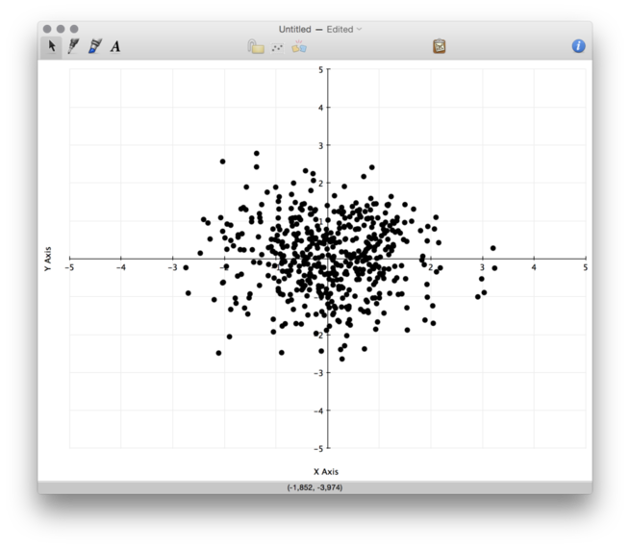Select the arrow pointer tool
630x548 pixels.
(52, 46)
